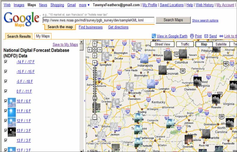This screenshot has height=152, width=237.
Task: Uncheck the checkbox beside the night-sky 13 F / 3 F
Action: [6, 130]
